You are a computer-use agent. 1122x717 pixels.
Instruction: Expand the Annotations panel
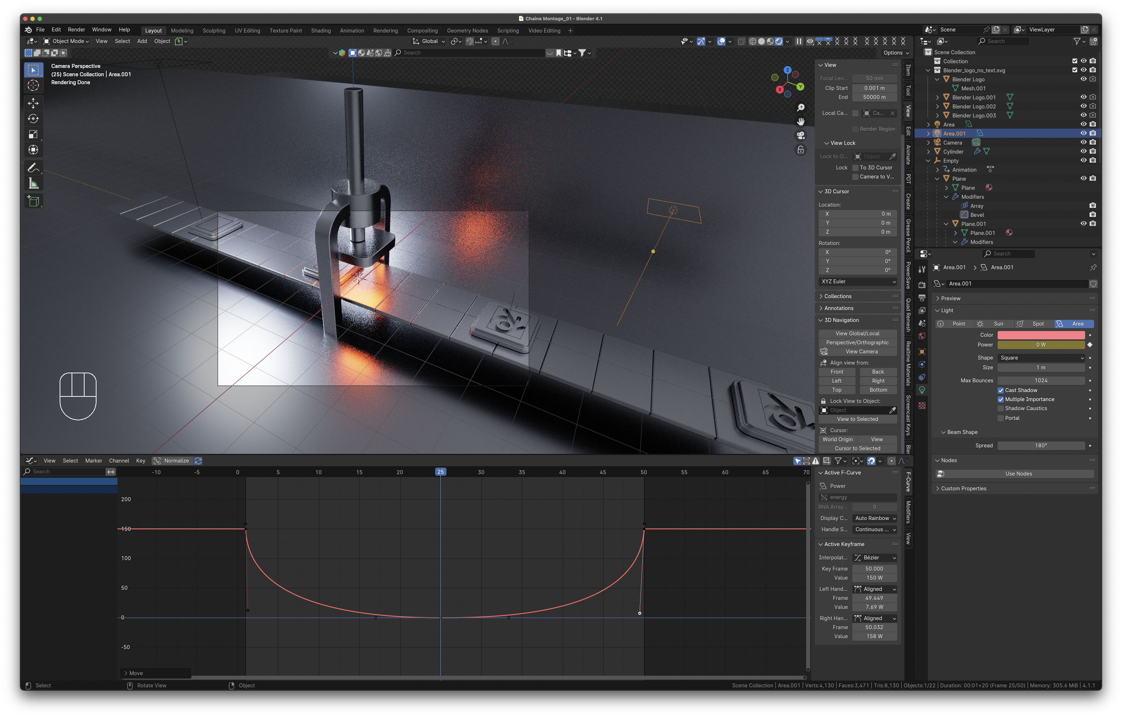coord(857,308)
